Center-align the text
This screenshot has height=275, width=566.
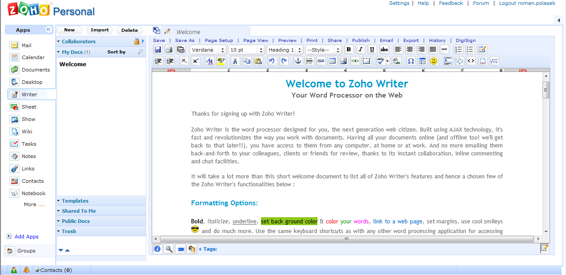click(410, 49)
